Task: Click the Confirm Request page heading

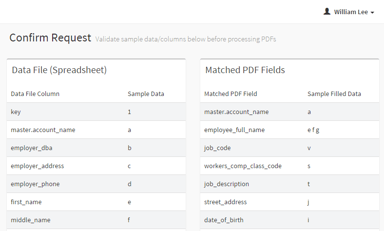Action: click(50, 38)
